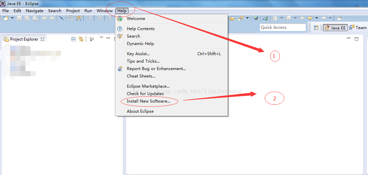Click the Open Perspective icon

(316, 28)
